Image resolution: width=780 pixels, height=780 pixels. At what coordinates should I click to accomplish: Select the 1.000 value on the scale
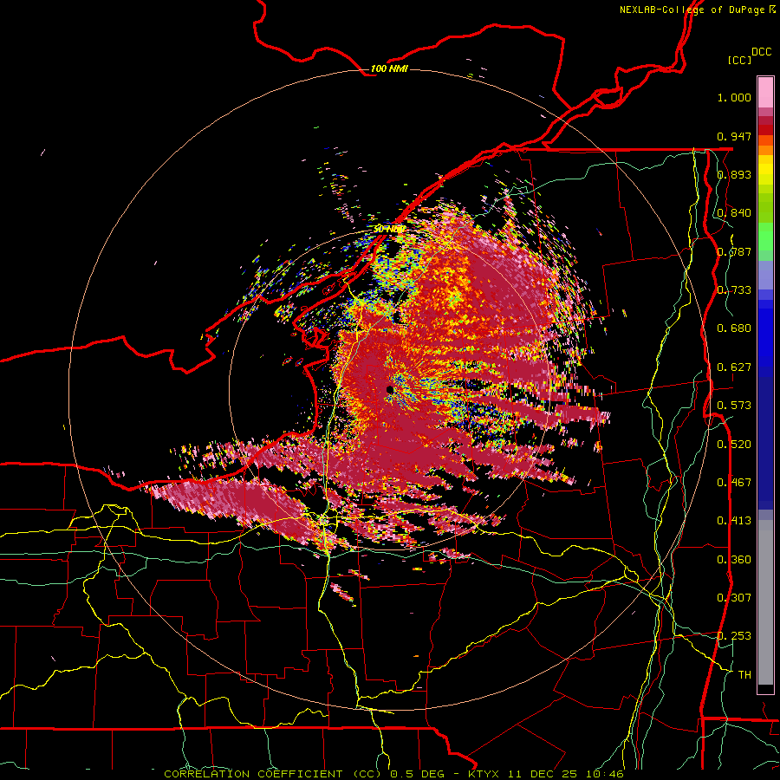pyautogui.click(x=734, y=97)
